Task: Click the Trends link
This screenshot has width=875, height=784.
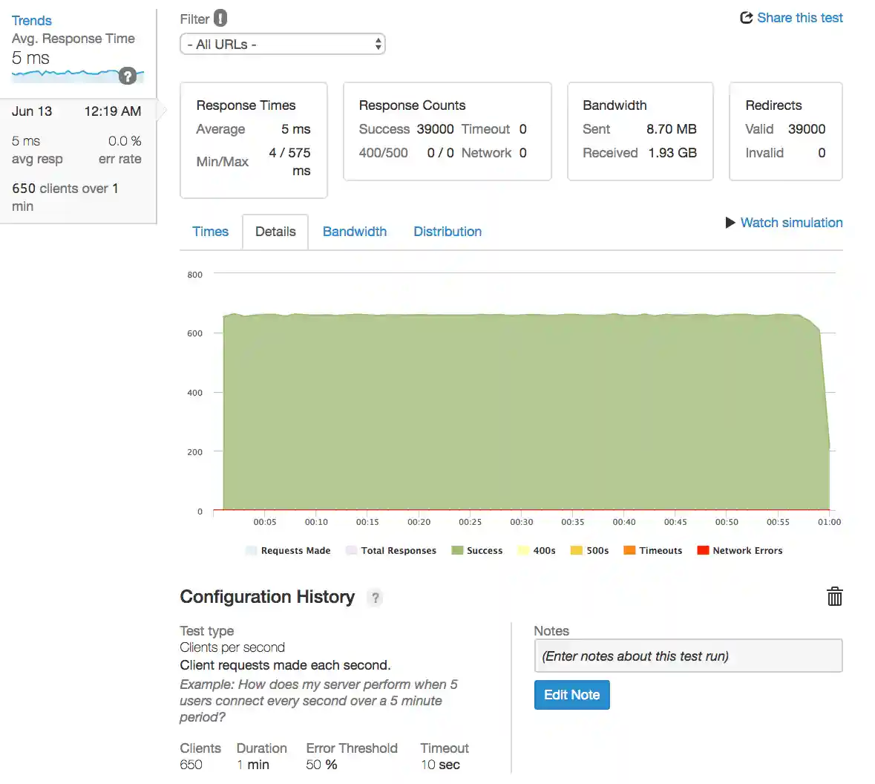Action: click(x=32, y=21)
